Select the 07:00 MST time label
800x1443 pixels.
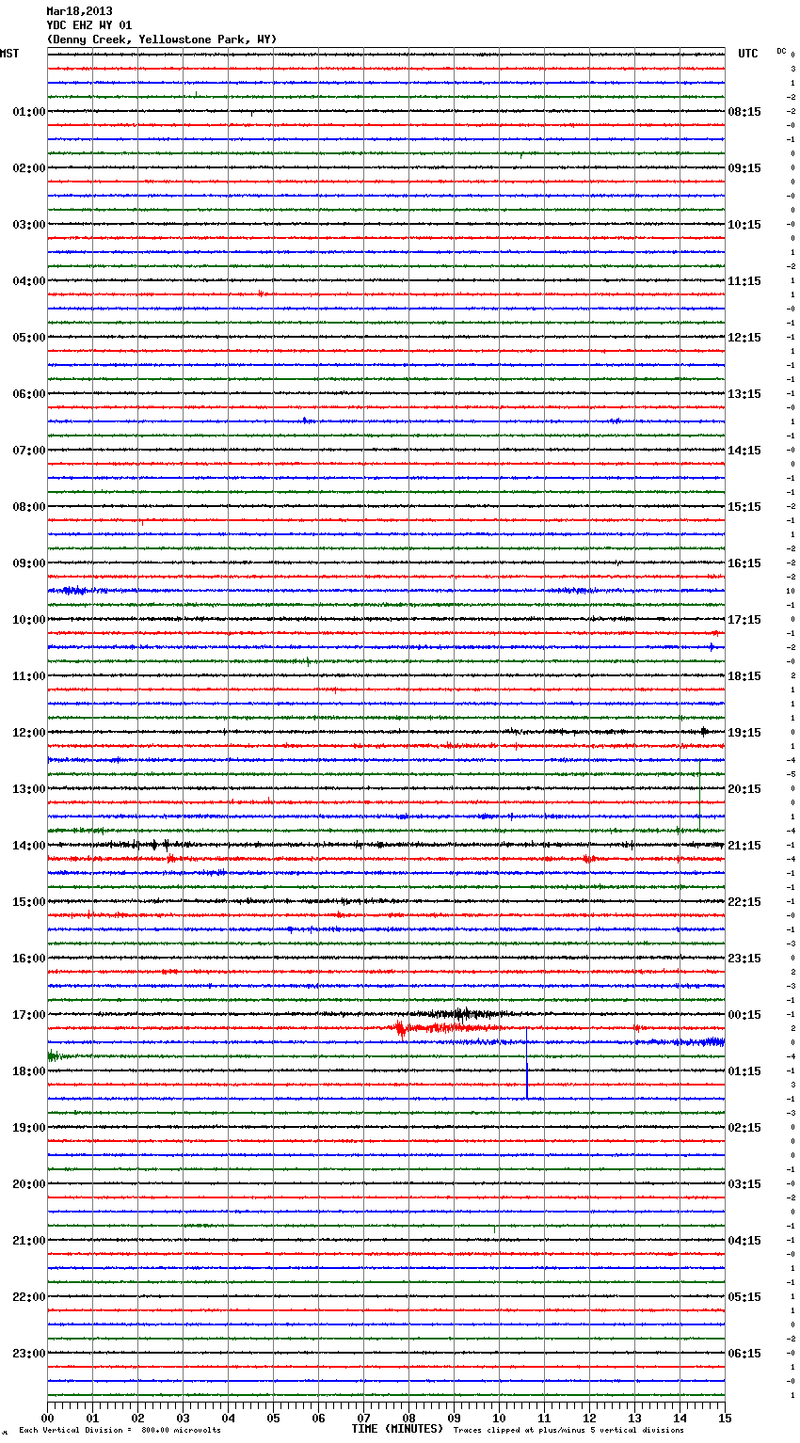pyautogui.click(x=29, y=451)
